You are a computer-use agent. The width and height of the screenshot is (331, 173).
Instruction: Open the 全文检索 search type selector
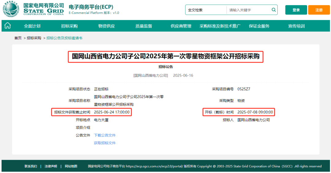pos(206,10)
